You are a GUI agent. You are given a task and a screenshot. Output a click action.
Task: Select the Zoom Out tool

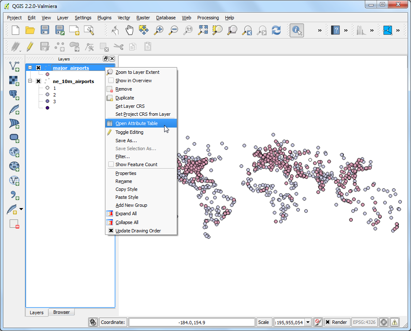point(173,30)
